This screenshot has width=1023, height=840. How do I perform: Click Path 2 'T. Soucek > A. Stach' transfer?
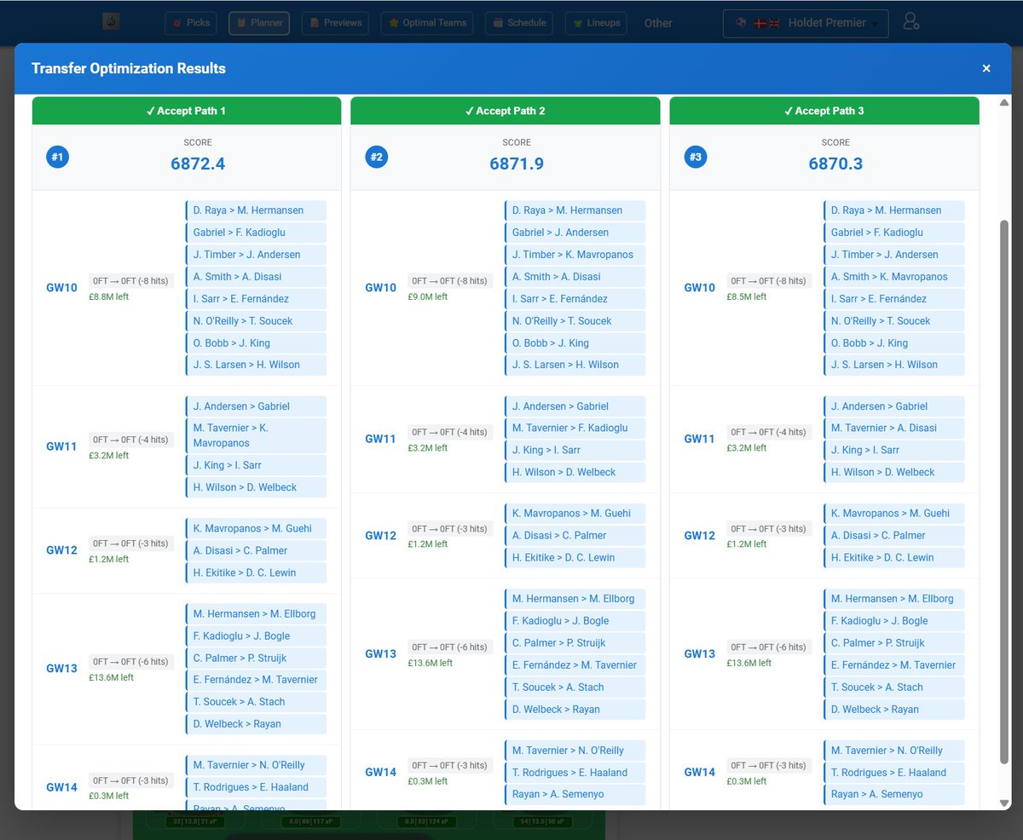tap(575, 688)
